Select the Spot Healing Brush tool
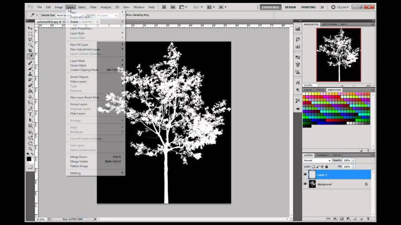 pos(30,63)
